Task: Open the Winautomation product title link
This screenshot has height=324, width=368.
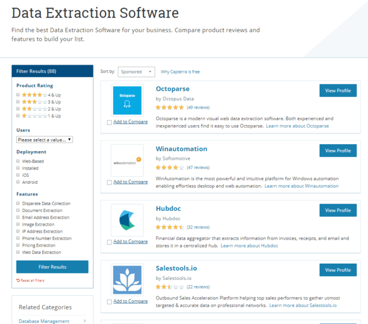Action: (x=182, y=149)
